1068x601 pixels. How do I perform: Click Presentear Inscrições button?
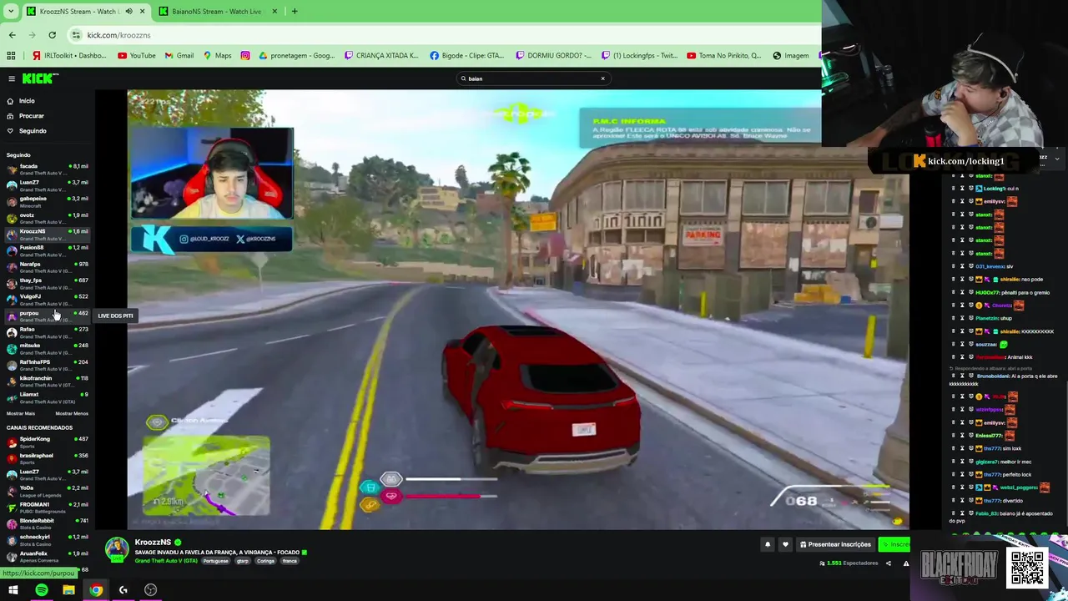tap(835, 544)
